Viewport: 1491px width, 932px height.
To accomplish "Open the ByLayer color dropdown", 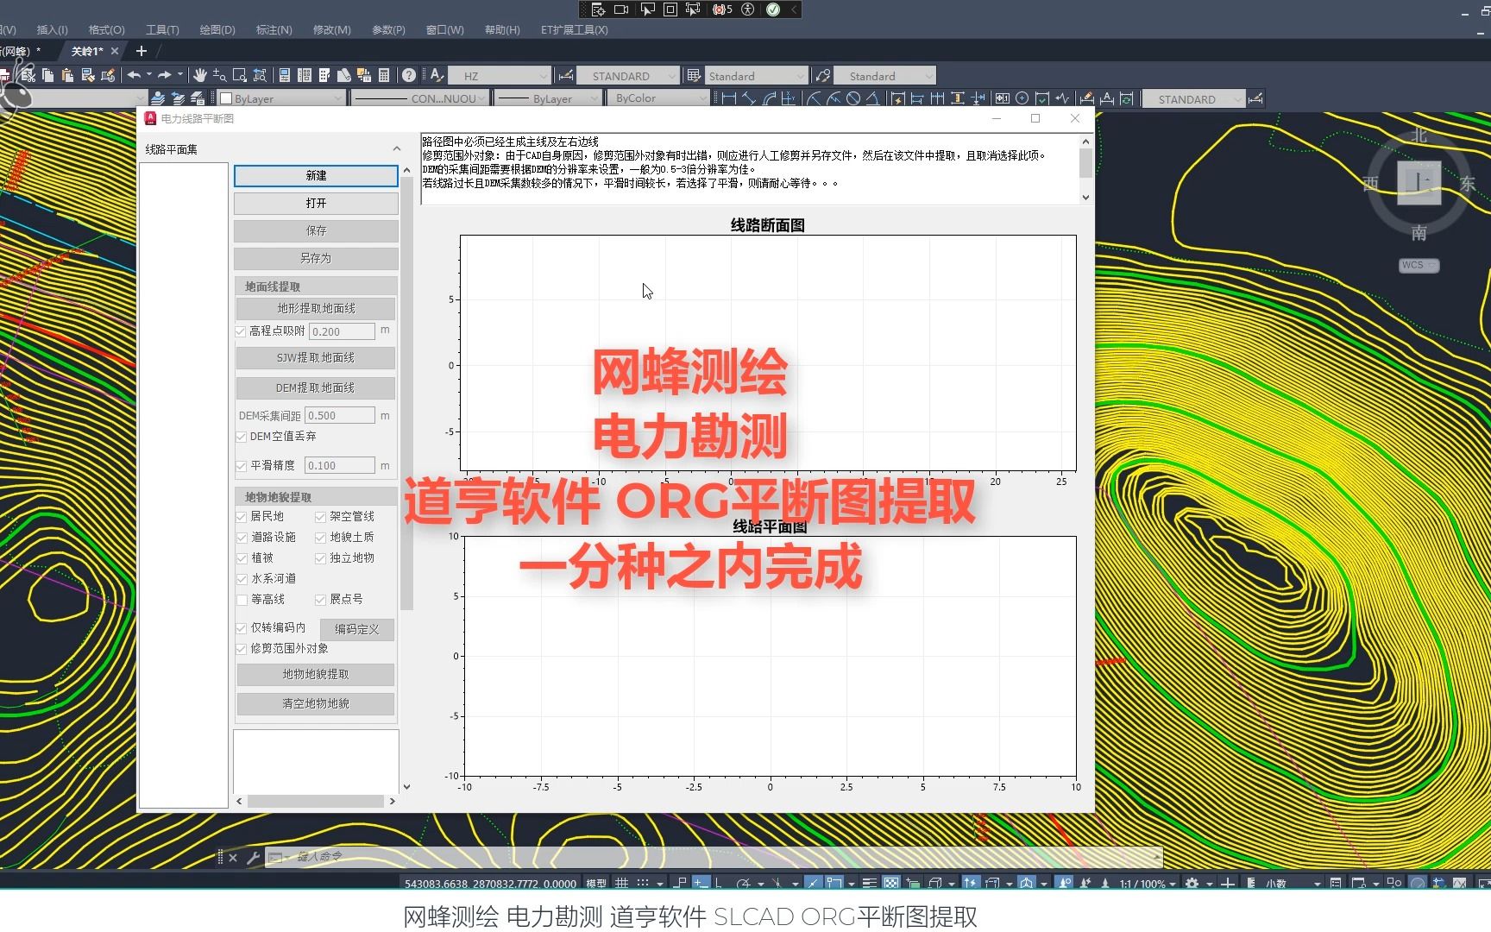I will tap(281, 98).
